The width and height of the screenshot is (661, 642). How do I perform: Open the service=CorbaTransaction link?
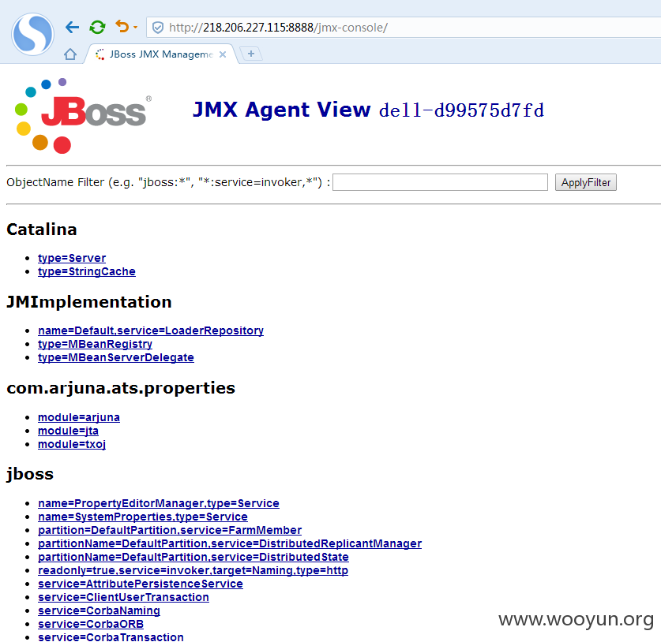coord(111,637)
